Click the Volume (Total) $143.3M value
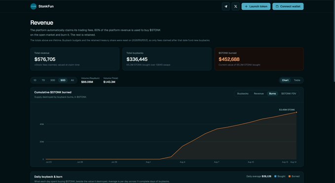The image size is (335, 183). point(109,82)
